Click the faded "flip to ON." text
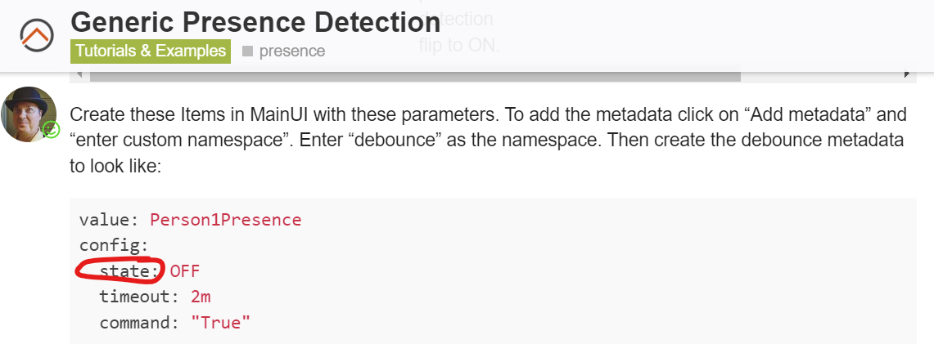The image size is (934, 344). click(x=458, y=45)
